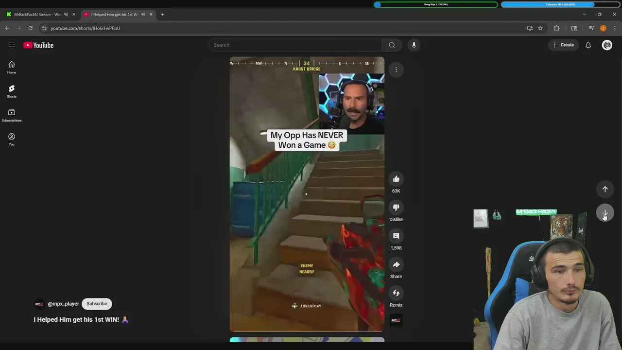Click the install app icon in address bar
The width and height of the screenshot is (622, 350).
coord(530,28)
